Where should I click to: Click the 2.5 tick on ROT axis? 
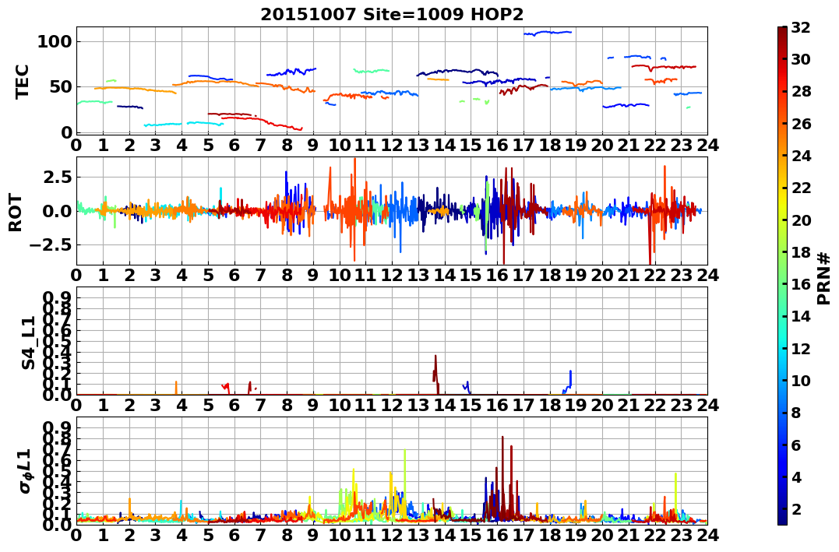point(58,177)
